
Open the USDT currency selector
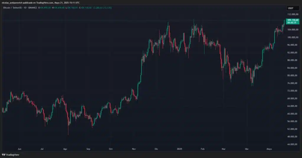pyautogui.click(x=293, y=8)
